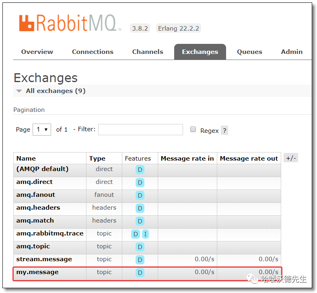317x293 pixels.
Task: Click the D badge in amq.headers row
Action: (140, 208)
